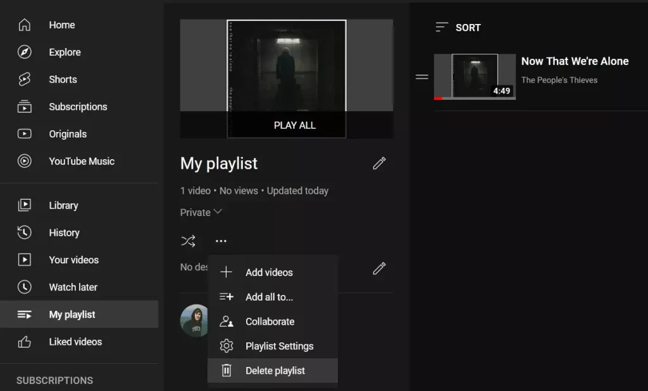Viewport: 648px width, 391px height.
Task: Click the Now That We're Alone video thumbnail
Action: click(x=475, y=76)
